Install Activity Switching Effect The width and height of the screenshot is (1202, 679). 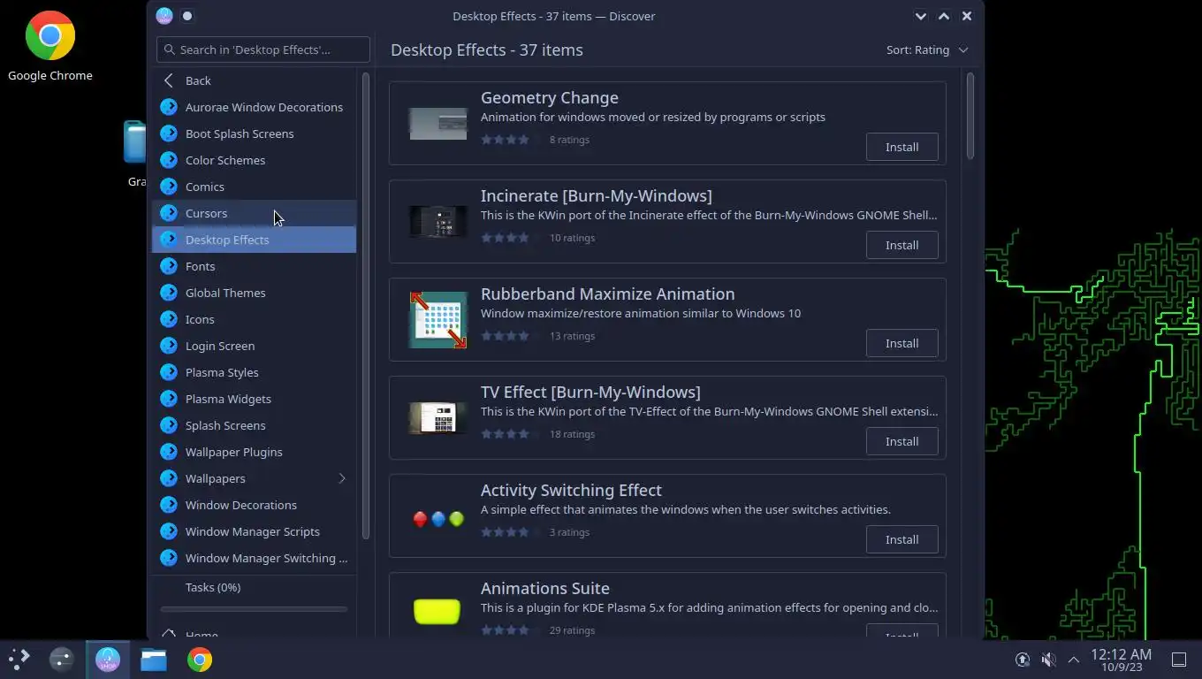(901, 539)
